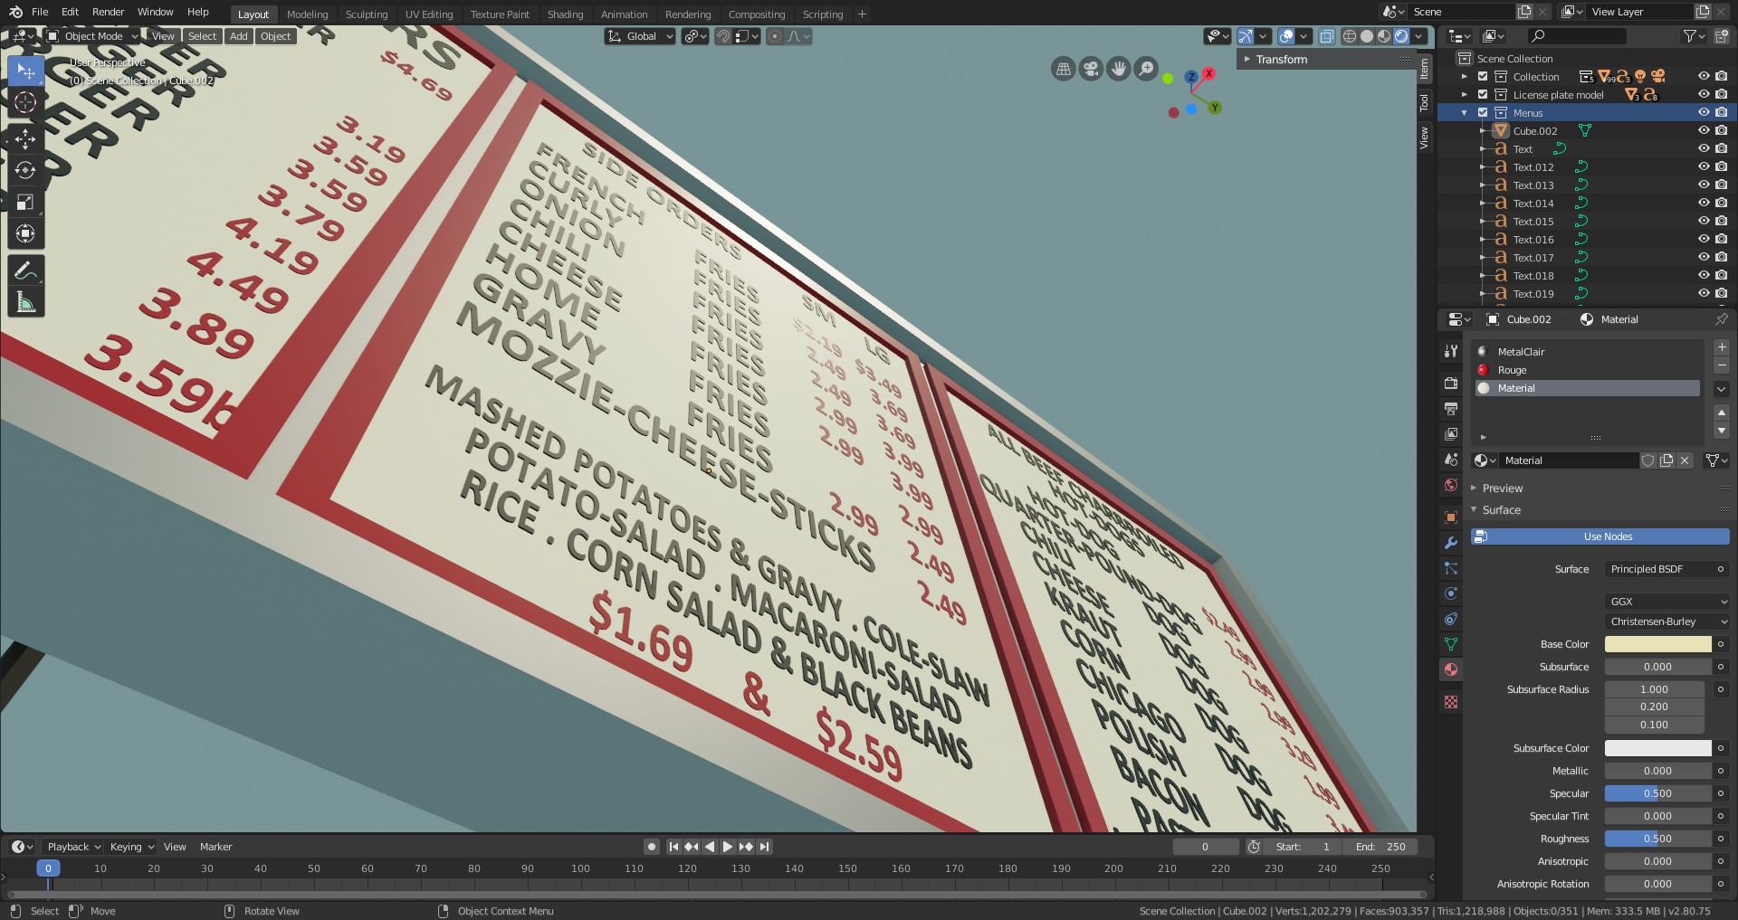
Task: Open the Physics properties tab icon
Action: coord(1451,593)
